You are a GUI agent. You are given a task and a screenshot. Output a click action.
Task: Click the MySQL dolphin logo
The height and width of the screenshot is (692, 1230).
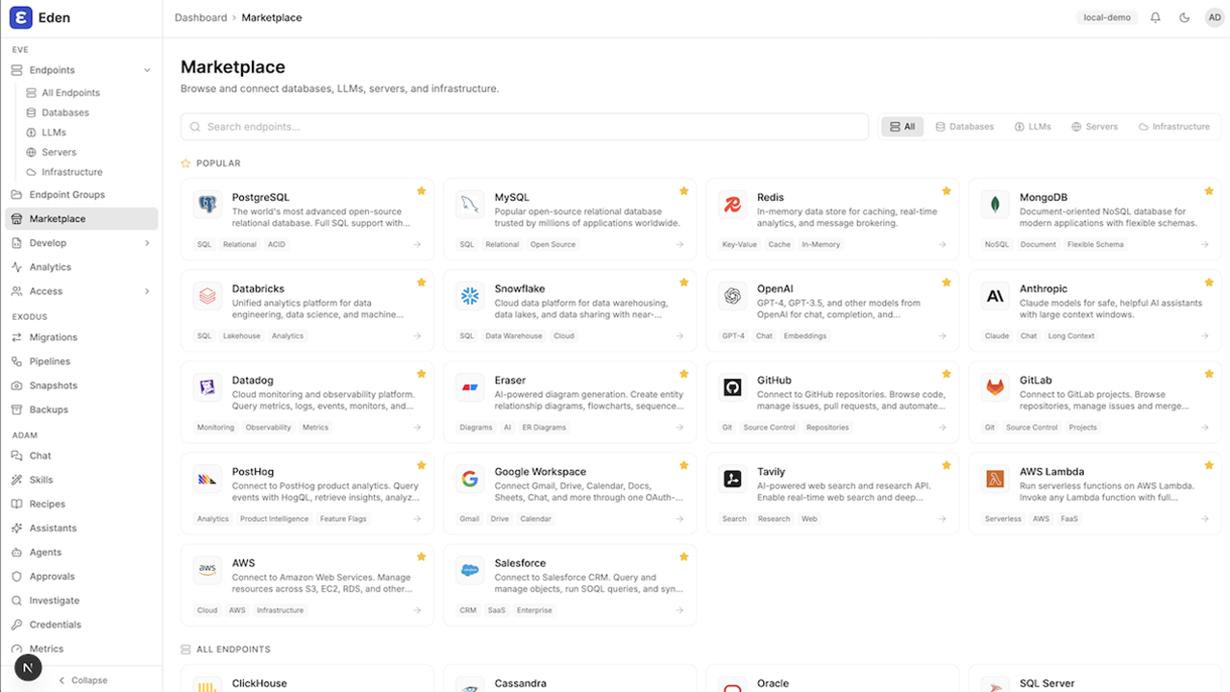(x=470, y=205)
